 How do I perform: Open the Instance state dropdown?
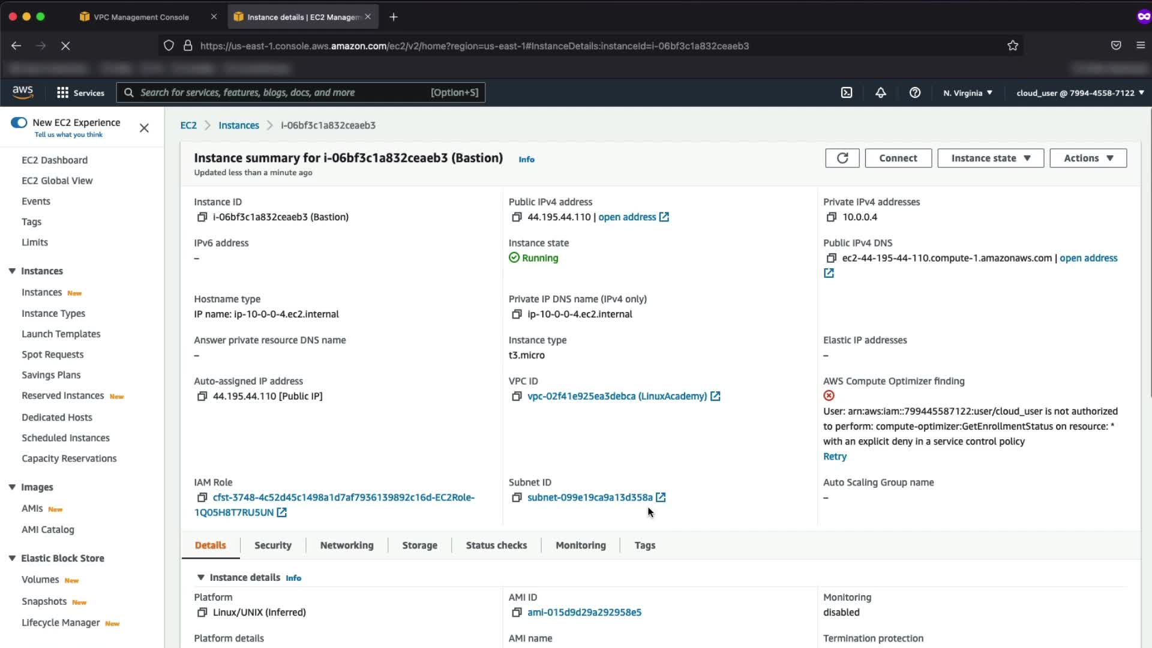point(990,158)
